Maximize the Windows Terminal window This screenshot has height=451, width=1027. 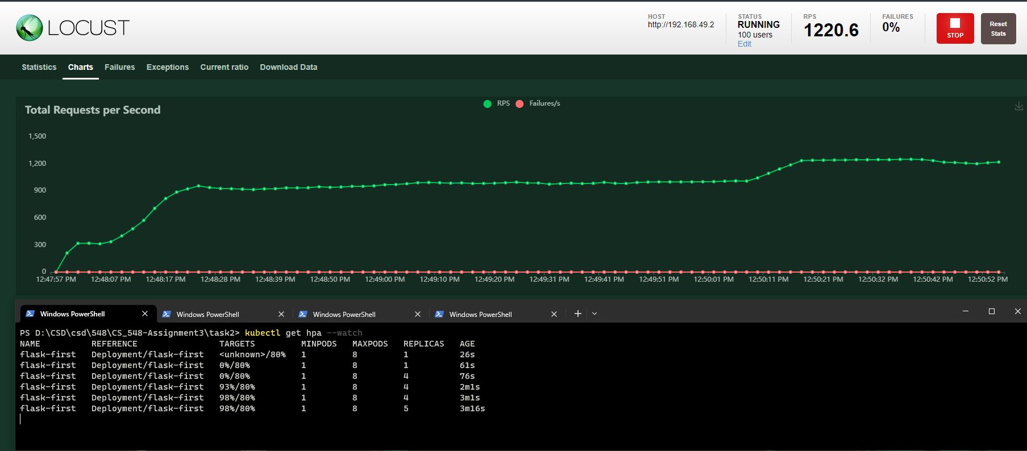pos(992,311)
